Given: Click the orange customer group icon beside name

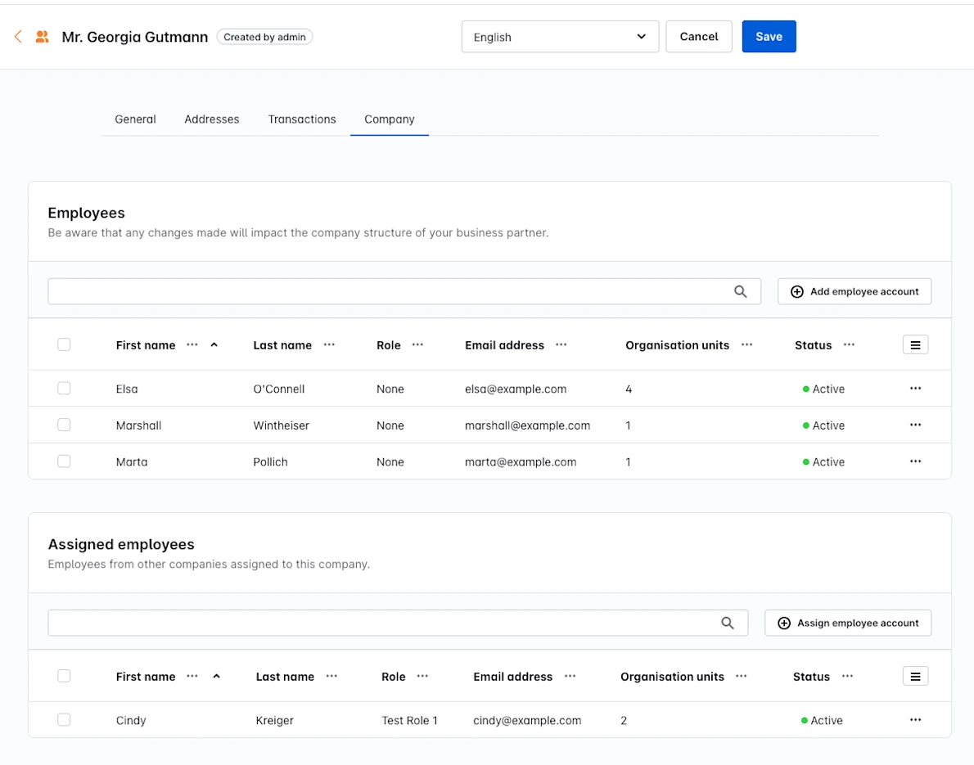Looking at the screenshot, I should click(43, 37).
